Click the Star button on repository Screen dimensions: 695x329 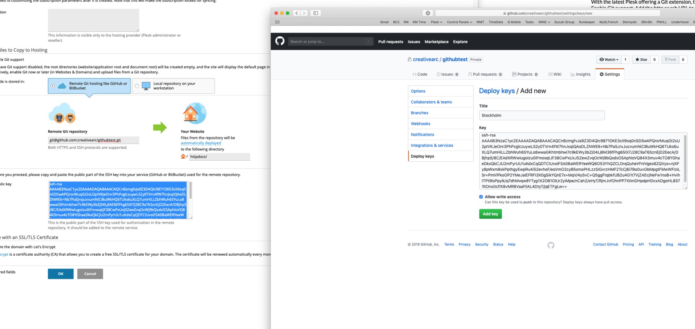click(x=641, y=59)
